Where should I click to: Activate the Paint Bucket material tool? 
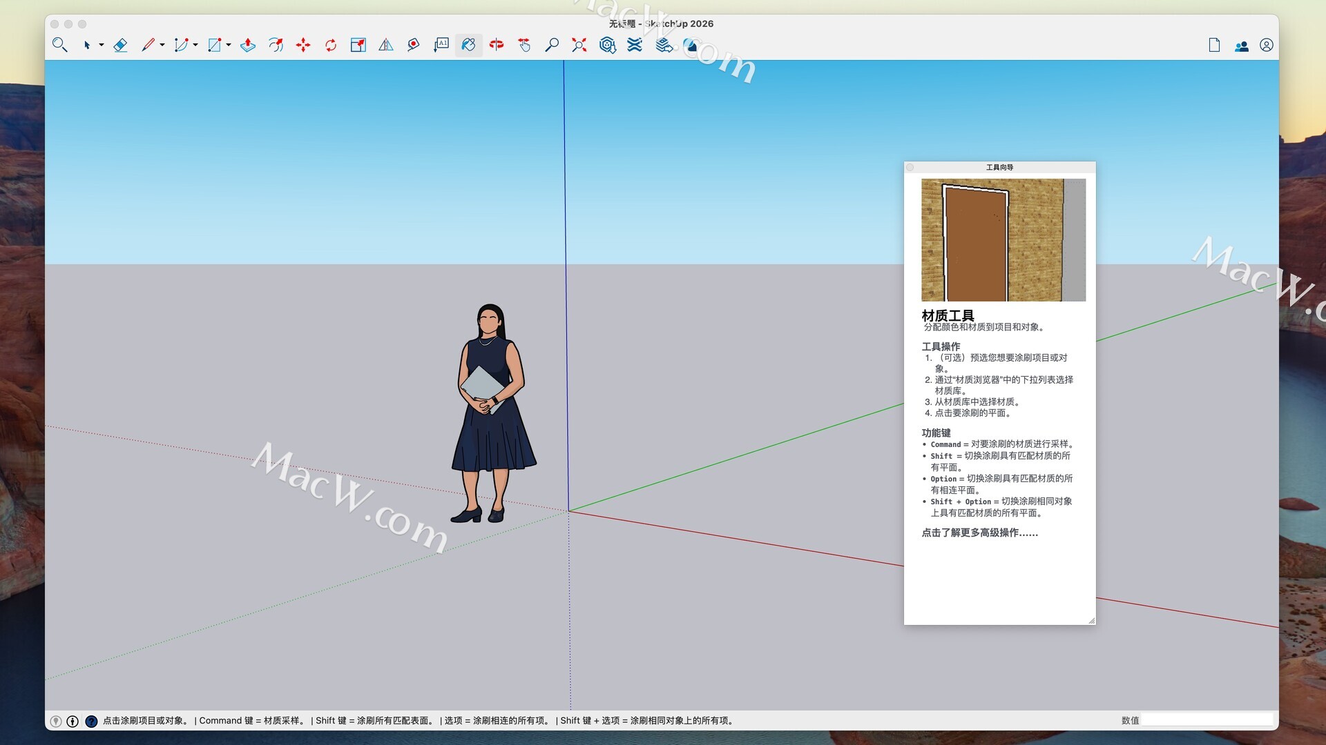(x=468, y=46)
